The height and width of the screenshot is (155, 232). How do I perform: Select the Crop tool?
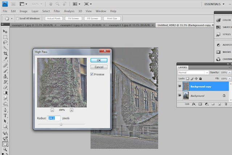(5, 53)
